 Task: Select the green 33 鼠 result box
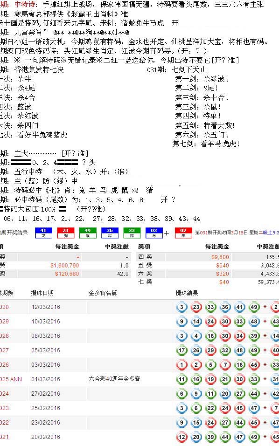click(x=132, y=233)
